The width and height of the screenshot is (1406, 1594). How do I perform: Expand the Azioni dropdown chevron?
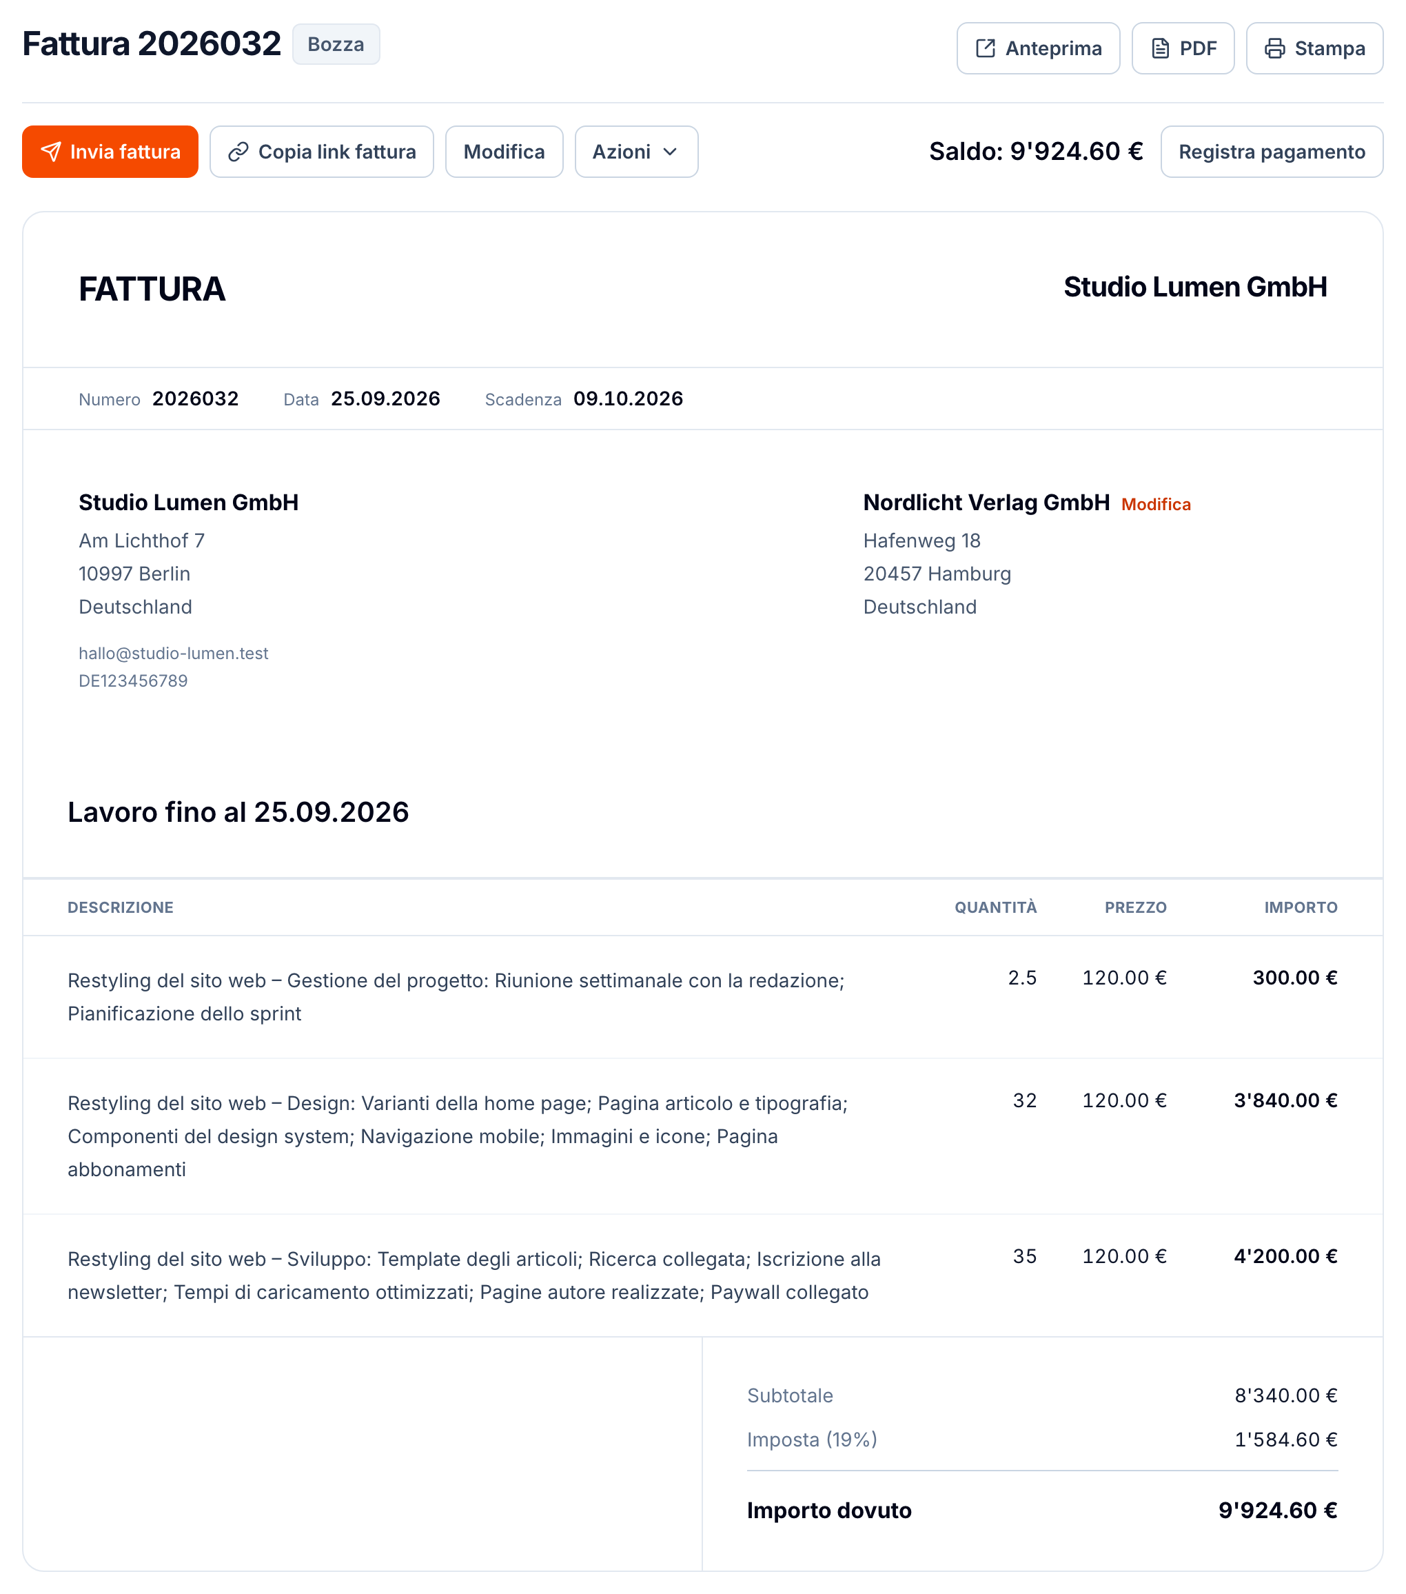click(x=669, y=152)
